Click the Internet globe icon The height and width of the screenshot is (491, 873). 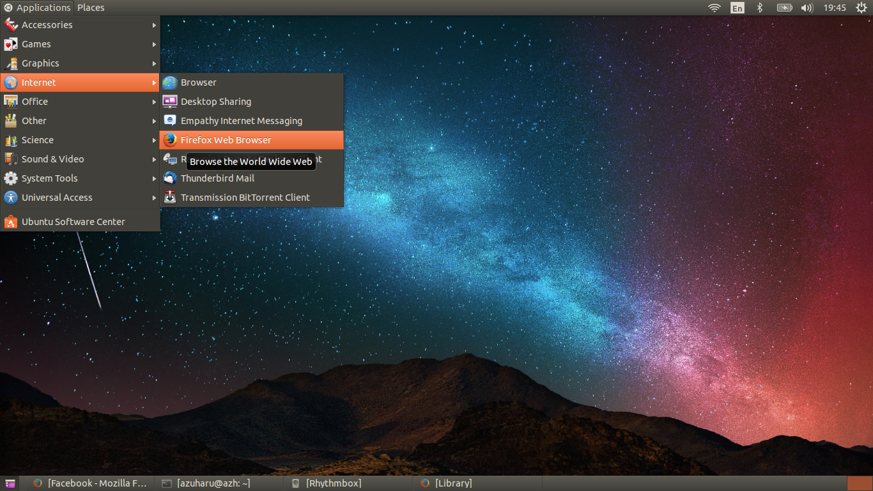pyautogui.click(x=11, y=82)
